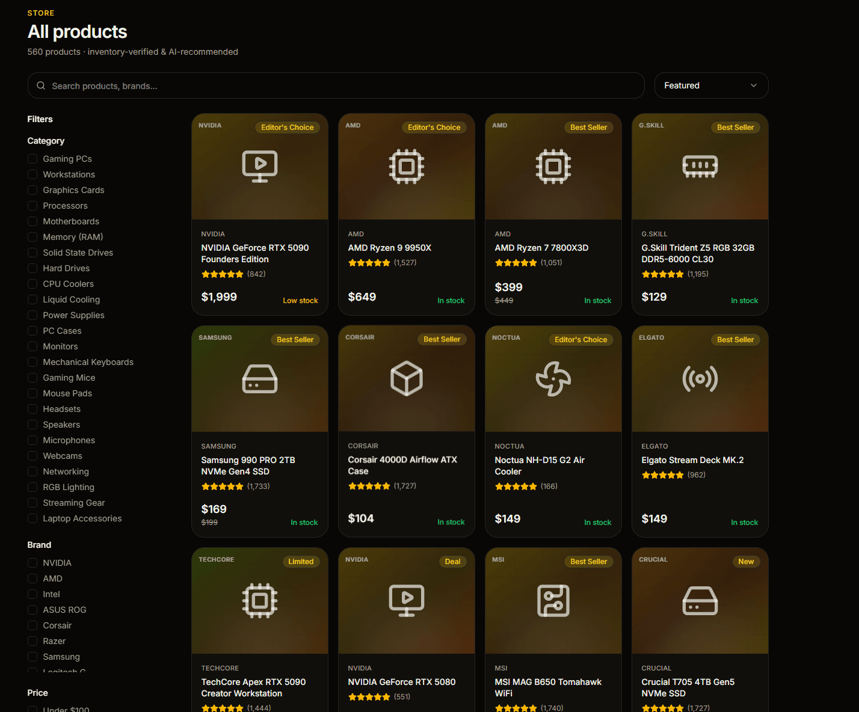Tick the Graphics Cards checkbox
The height and width of the screenshot is (712, 859).
(32, 190)
